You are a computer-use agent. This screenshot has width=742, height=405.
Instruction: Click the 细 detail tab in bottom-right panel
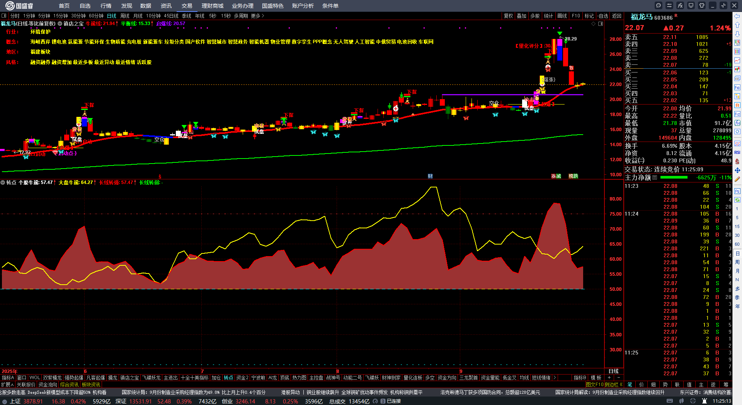653,385
